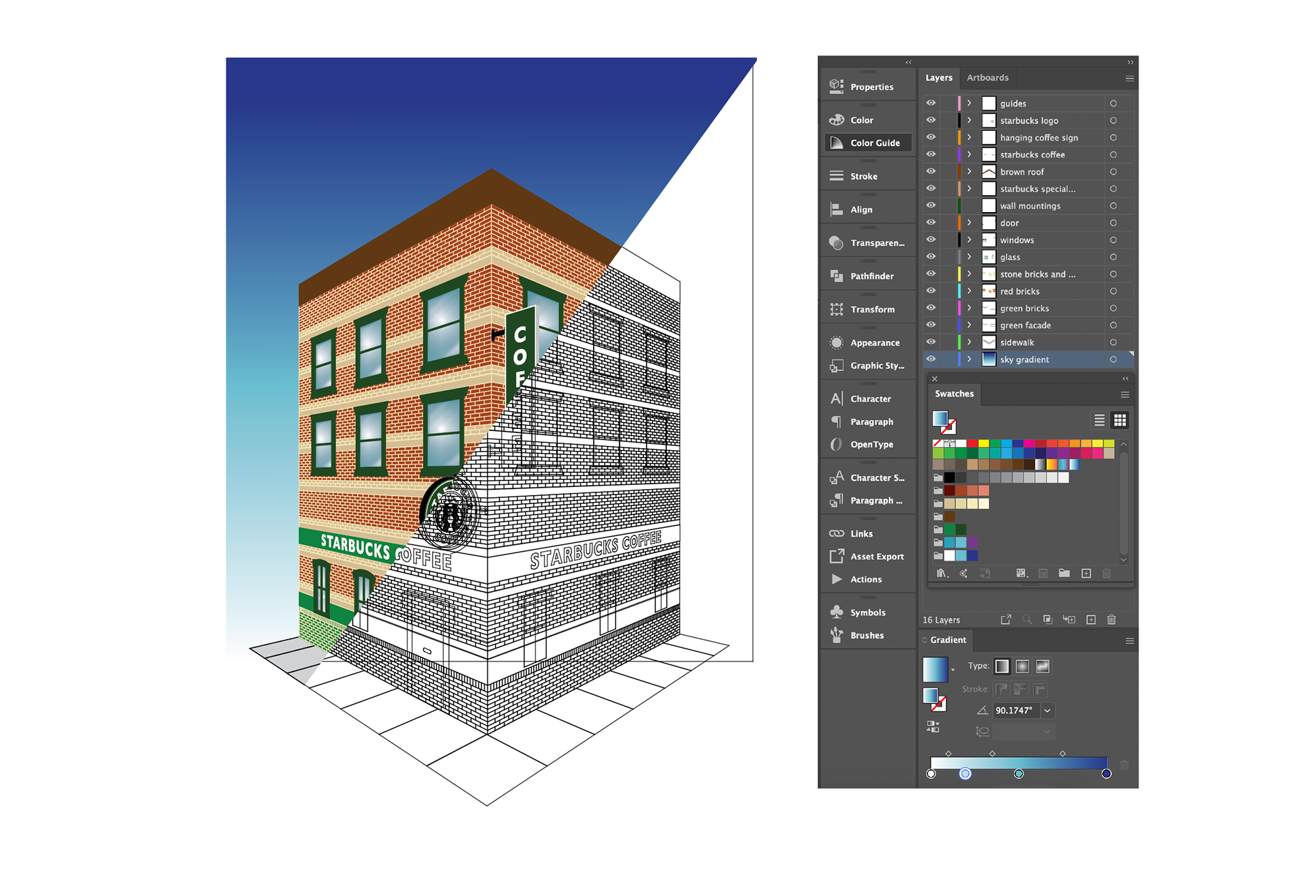Expand the windows layer contents
Viewport: 1309px width, 873px height.
pyautogui.click(x=969, y=240)
